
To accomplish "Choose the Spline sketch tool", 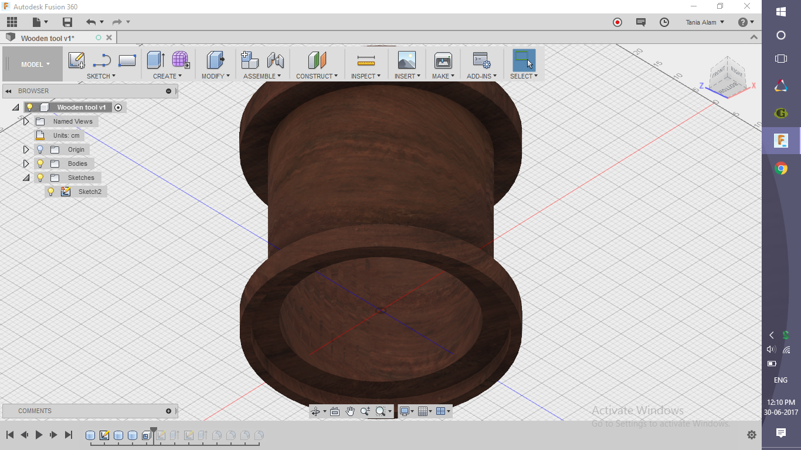I will click(102, 60).
